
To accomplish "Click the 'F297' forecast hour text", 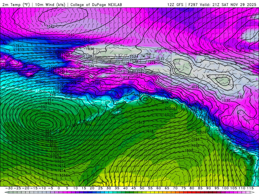I will click(193, 5).
